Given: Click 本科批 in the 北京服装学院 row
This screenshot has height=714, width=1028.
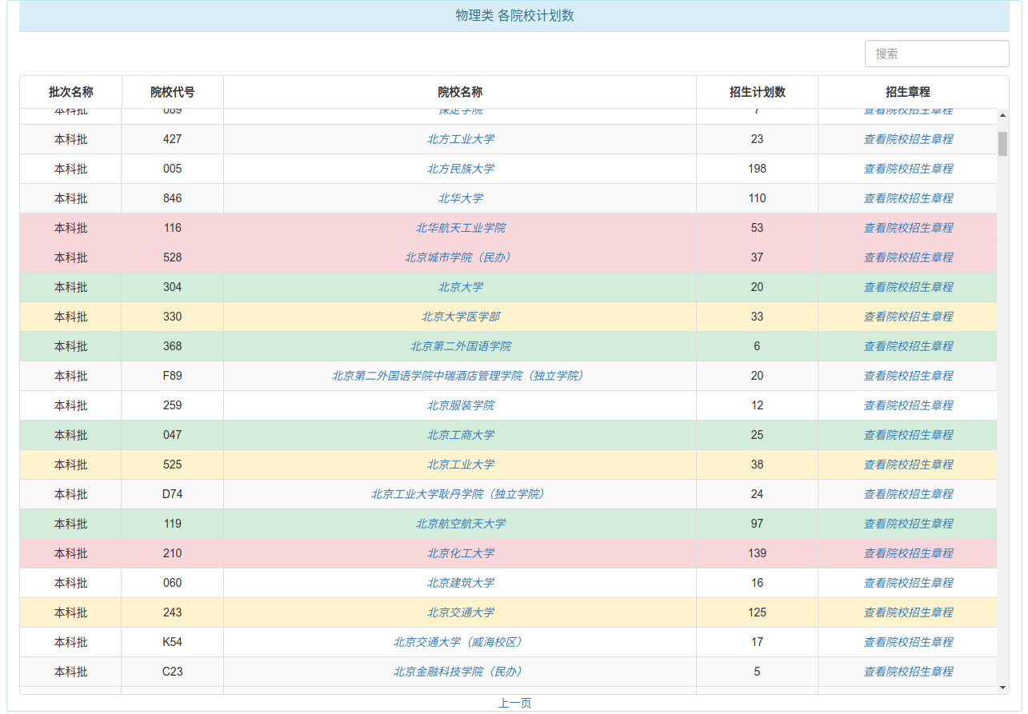Looking at the screenshot, I should (70, 405).
